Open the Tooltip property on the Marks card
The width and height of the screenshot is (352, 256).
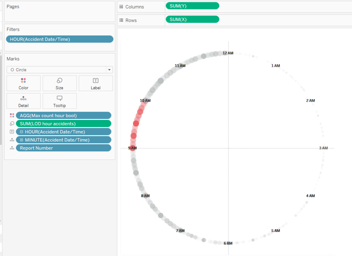click(59, 101)
